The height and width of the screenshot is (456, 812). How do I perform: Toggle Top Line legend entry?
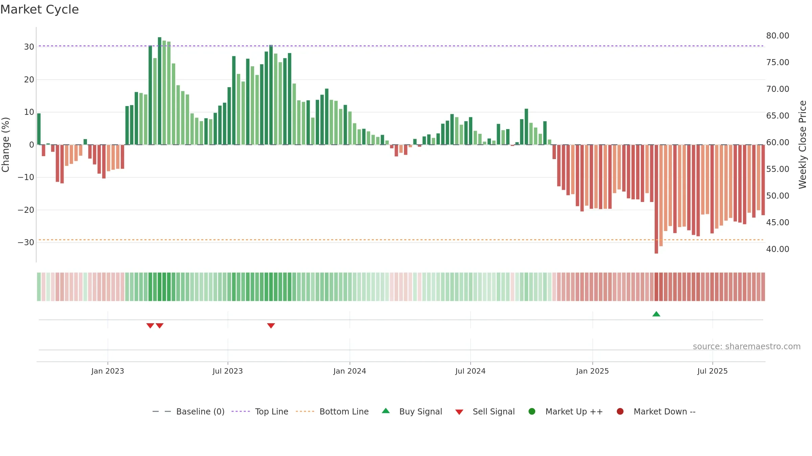click(260, 411)
